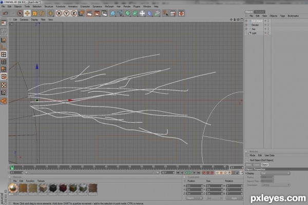Click frame 45 on the timeline ruler
This screenshot has height=205, width=308.
[x=118, y=168]
